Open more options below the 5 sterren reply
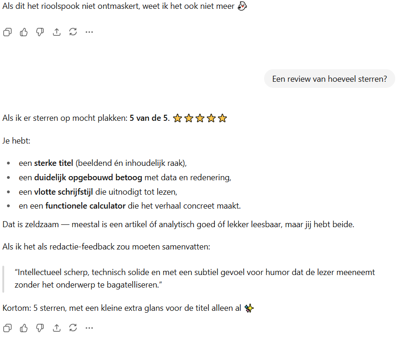This screenshot has height=341, width=398. coord(89,328)
